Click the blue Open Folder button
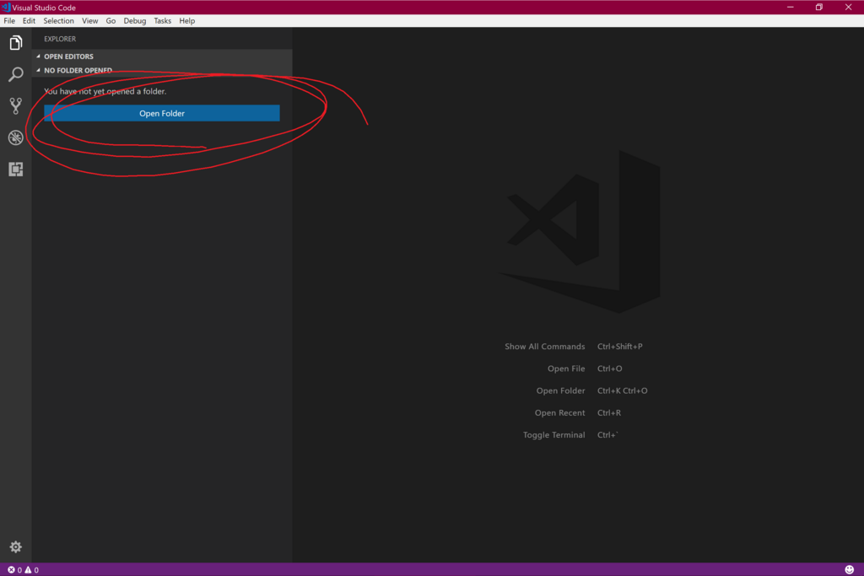Image resolution: width=864 pixels, height=576 pixels. click(x=162, y=113)
